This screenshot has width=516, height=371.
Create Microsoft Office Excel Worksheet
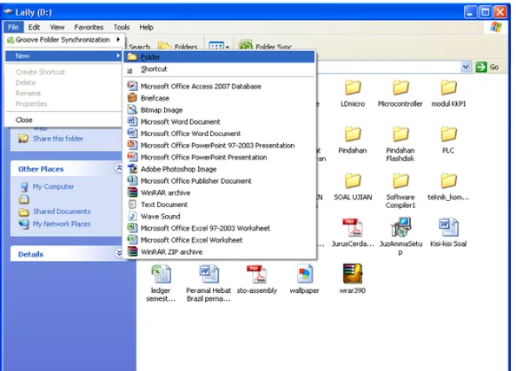pyautogui.click(x=219, y=240)
